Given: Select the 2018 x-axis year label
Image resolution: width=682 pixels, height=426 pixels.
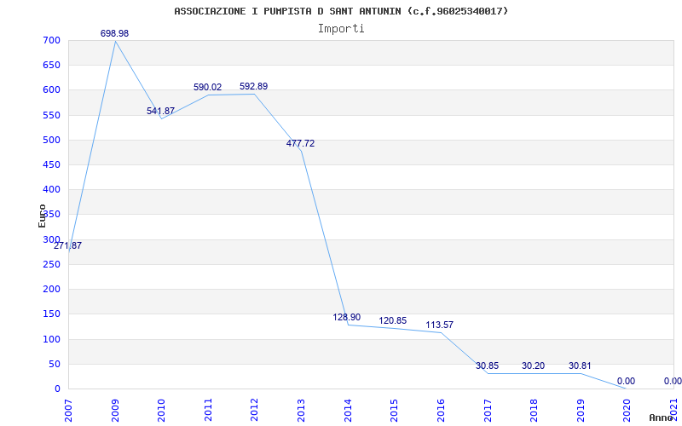Looking at the screenshot, I should [534, 411].
